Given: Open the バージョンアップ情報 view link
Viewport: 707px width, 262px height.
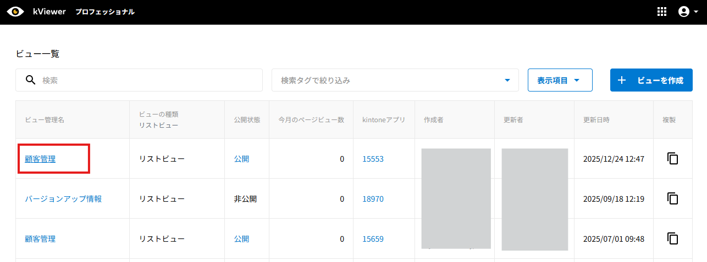Looking at the screenshot, I should pos(63,199).
